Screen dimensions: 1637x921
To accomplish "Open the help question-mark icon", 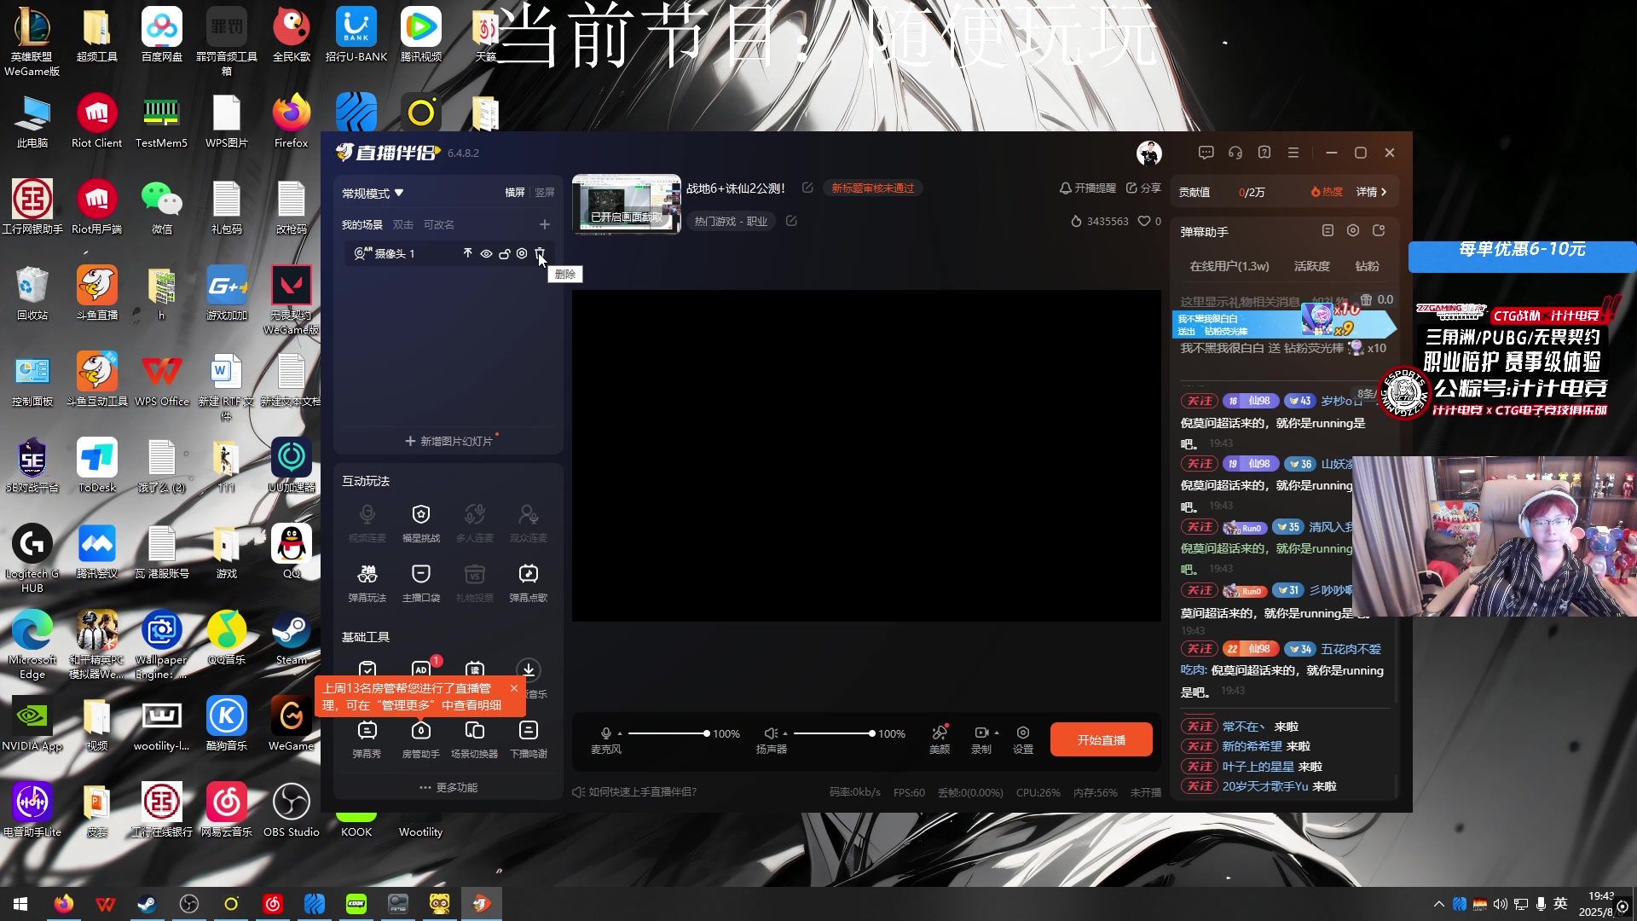I will click(x=1264, y=153).
